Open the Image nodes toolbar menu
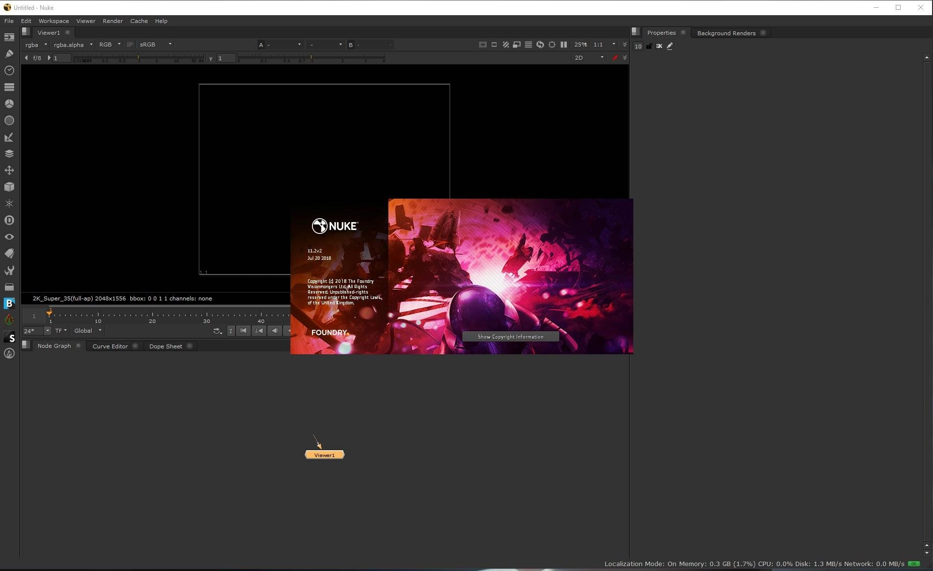The height and width of the screenshot is (571, 933). coord(9,37)
